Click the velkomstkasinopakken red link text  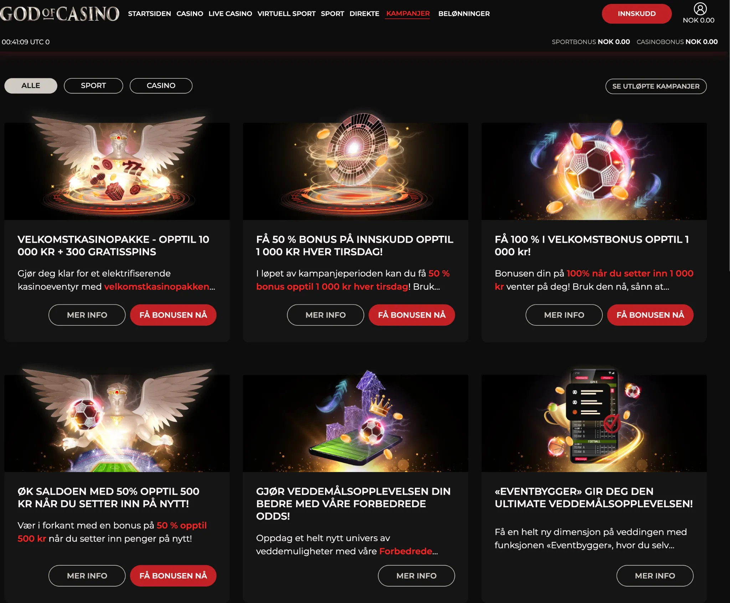point(157,287)
